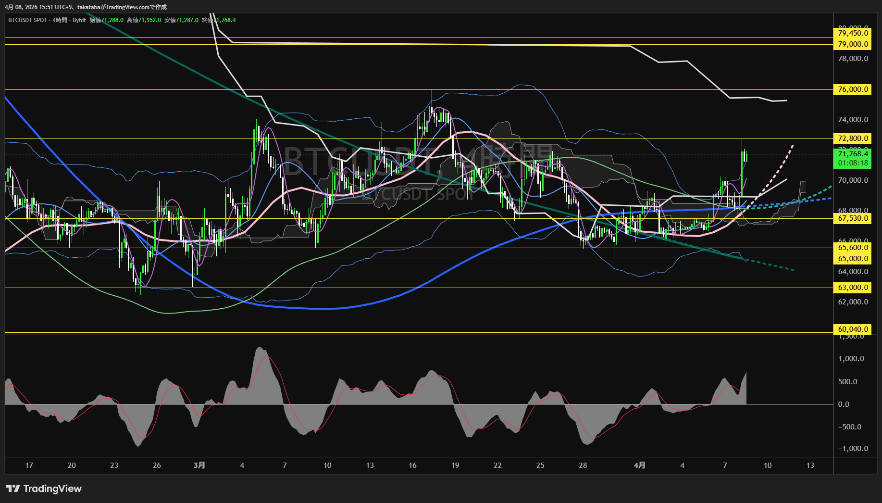Screen dimensions: 882x503
Task: Click the 4月 month marker on time axis
Action: [639, 465]
